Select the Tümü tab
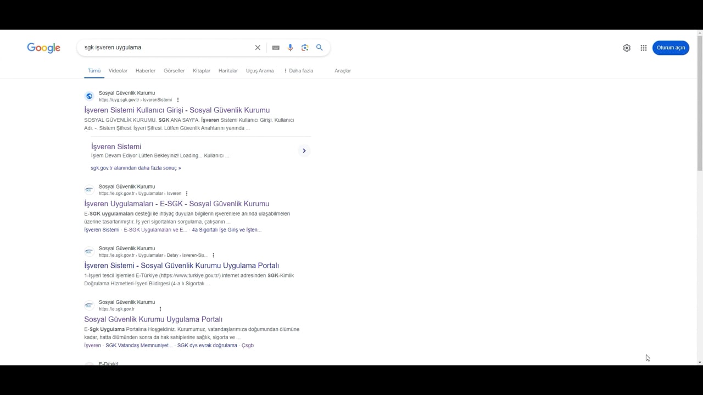This screenshot has width=703, height=395. click(94, 71)
